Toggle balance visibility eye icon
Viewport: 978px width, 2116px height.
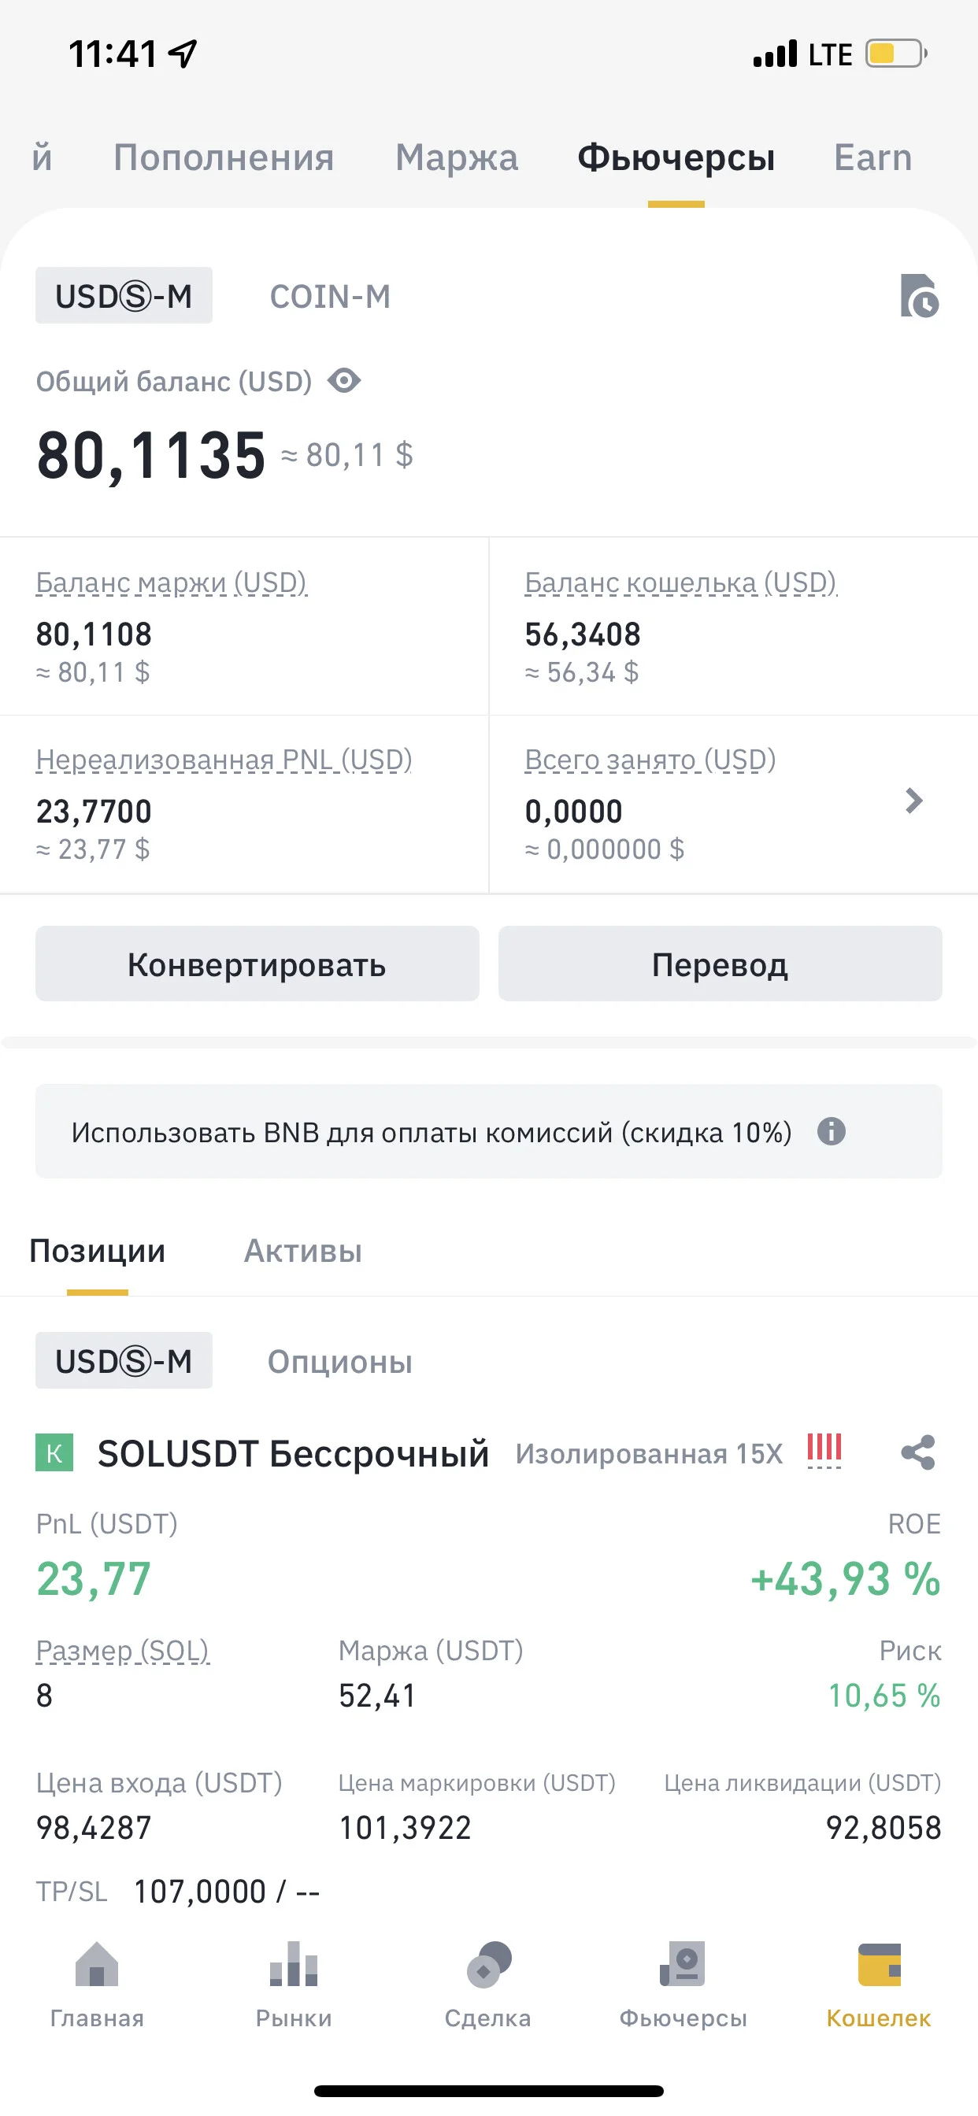tap(344, 381)
